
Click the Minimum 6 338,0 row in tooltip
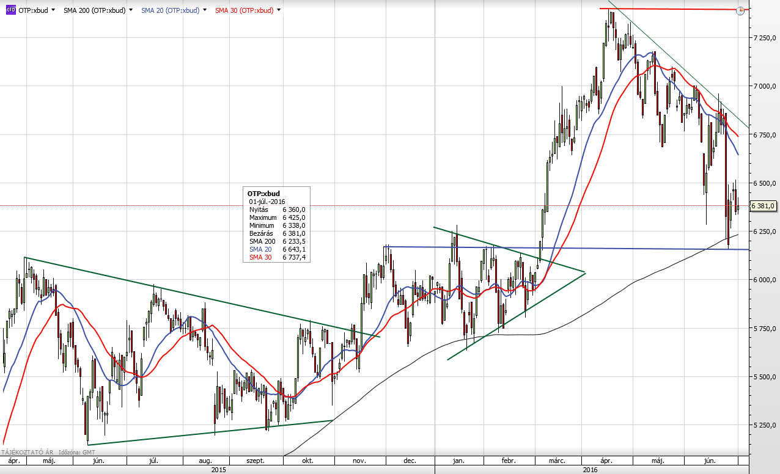point(278,225)
